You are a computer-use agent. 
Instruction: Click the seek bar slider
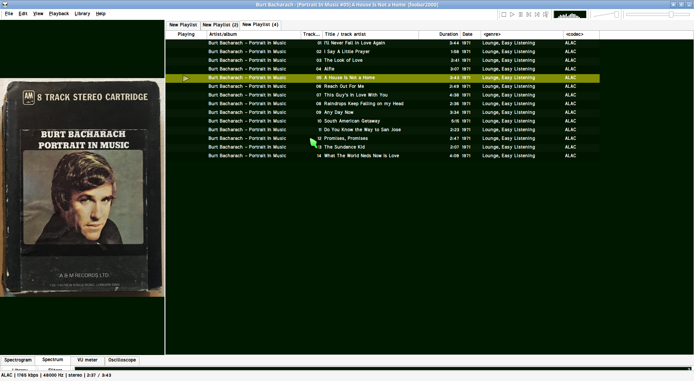click(658, 14)
